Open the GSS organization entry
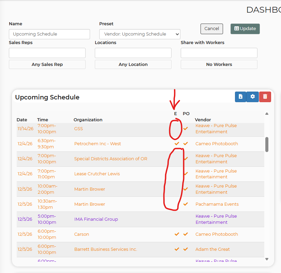Screen dimensions: 281x273 pos(78,129)
